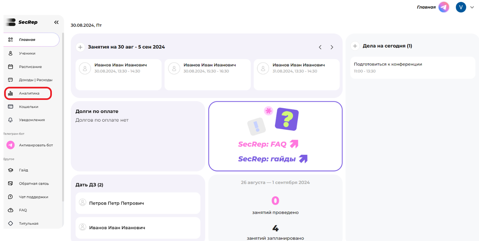Viewport: 479px width, 241px height.
Task: Open the lesson card 31.08.2024, 13:30 - 14:30
Action: [x=297, y=75]
